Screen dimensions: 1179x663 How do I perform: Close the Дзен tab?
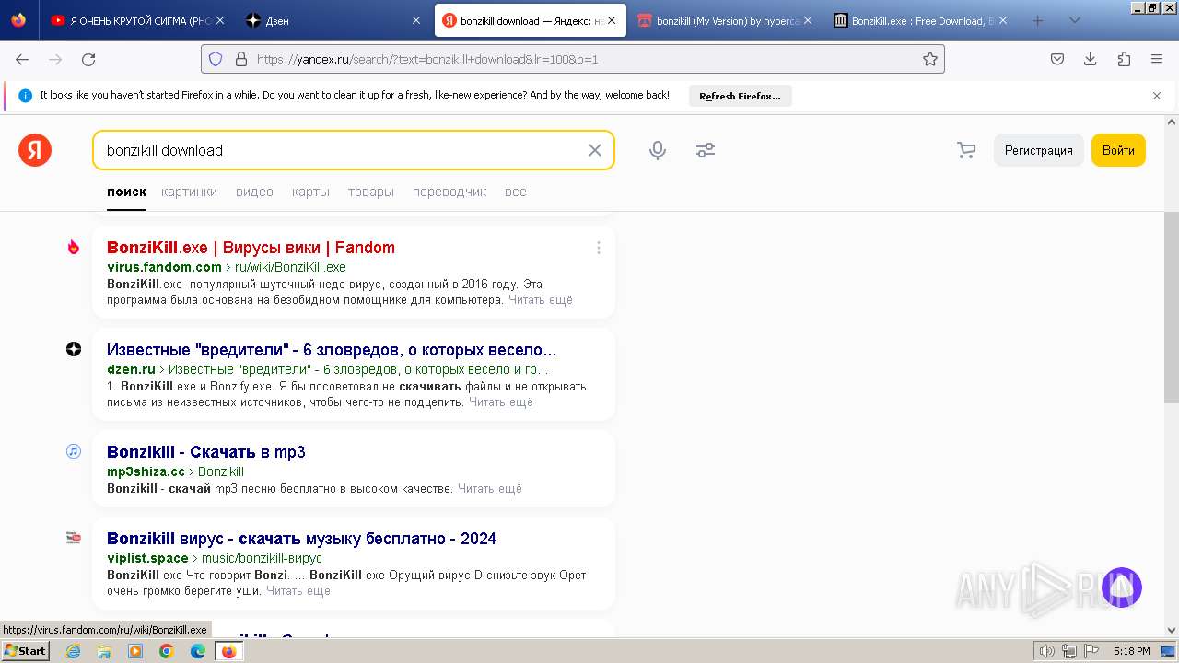point(416,20)
